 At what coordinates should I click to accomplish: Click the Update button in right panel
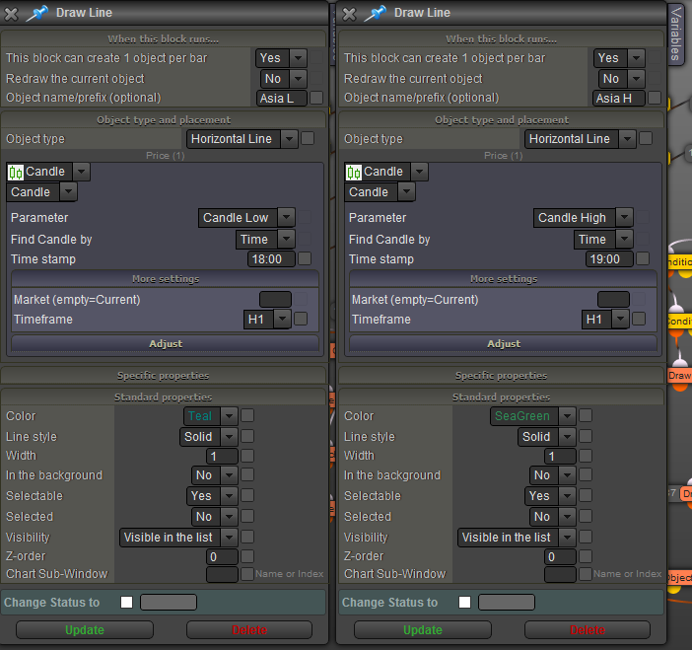coord(423,630)
